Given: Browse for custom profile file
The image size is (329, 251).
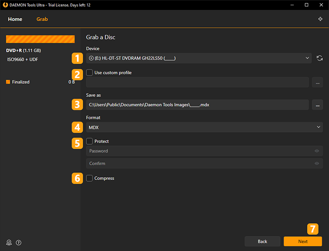Looking at the screenshot, I should click(317, 82).
